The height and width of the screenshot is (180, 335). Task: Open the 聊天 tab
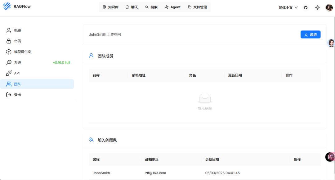(x=132, y=7)
